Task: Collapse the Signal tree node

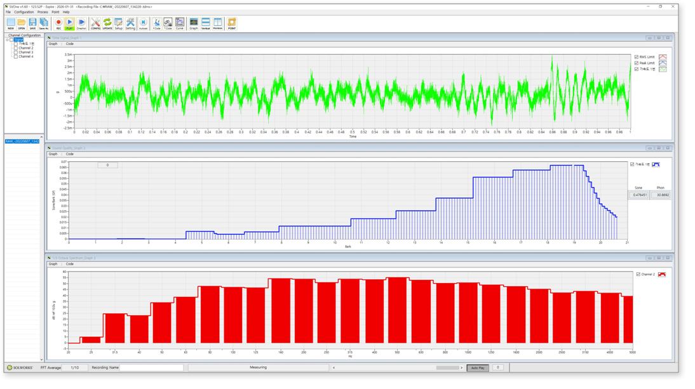Action: coord(8,39)
